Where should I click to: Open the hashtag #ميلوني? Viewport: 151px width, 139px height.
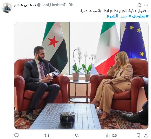140,16
